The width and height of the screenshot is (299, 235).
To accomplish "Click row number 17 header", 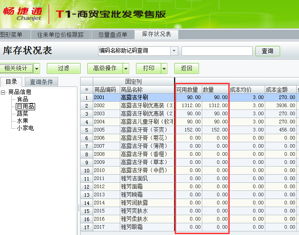I will click(86, 227).
